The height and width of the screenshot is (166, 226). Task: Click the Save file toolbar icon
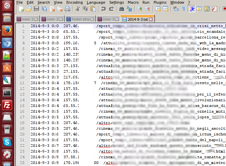click(36, 9)
